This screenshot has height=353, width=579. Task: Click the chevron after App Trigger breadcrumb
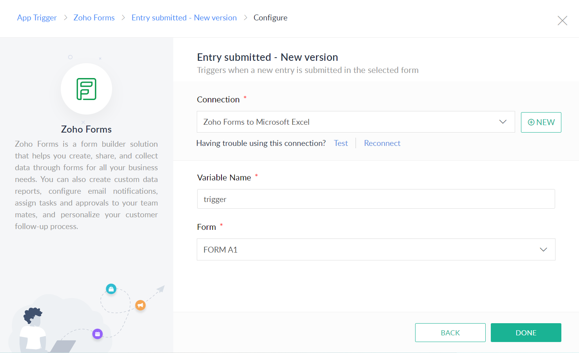pos(65,18)
